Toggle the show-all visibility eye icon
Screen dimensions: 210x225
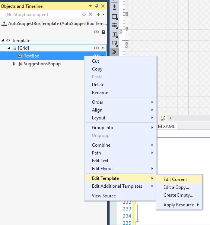click(96, 32)
